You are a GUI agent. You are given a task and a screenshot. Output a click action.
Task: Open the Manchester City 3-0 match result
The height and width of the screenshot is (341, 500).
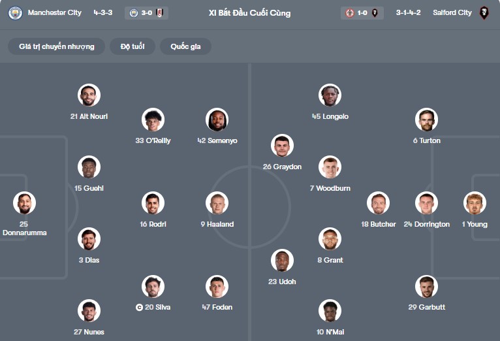pos(147,13)
